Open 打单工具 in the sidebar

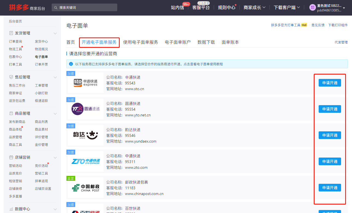pyautogui.click(x=15, y=64)
